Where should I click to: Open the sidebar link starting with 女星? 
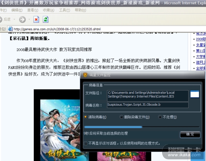[x=201, y=45]
